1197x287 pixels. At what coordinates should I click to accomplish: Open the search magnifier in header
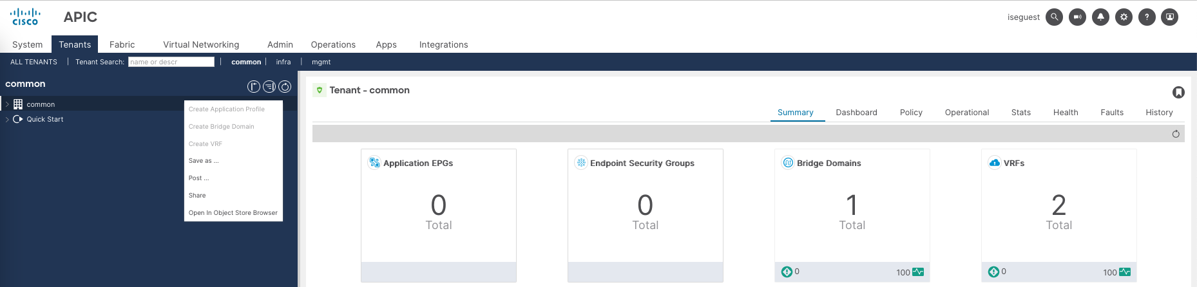click(1054, 17)
